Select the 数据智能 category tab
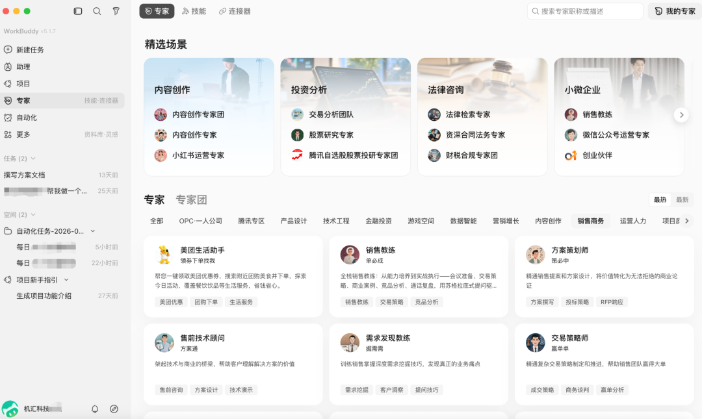Image resolution: width=702 pixels, height=419 pixels. click(x=463, y=221)
